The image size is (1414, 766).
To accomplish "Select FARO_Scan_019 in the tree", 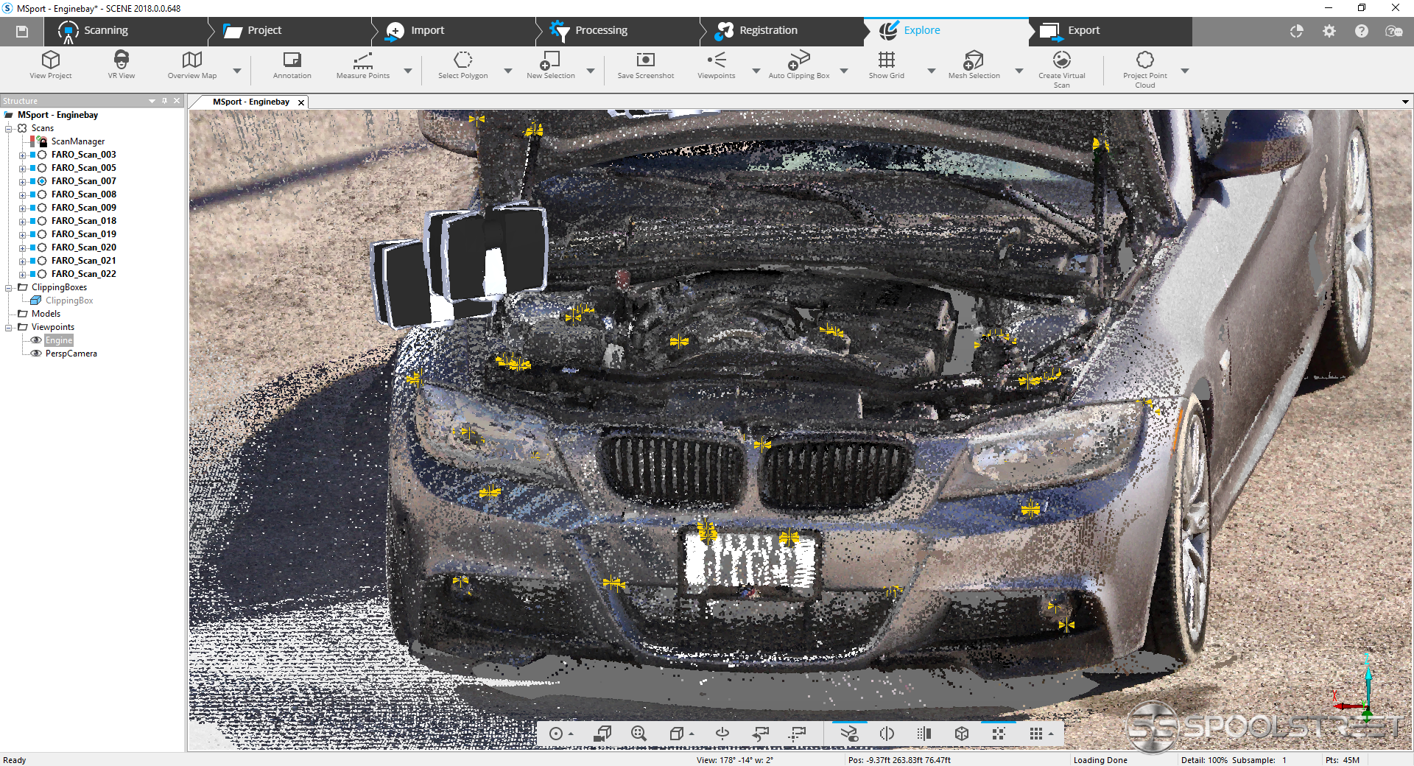I will 83,234.
